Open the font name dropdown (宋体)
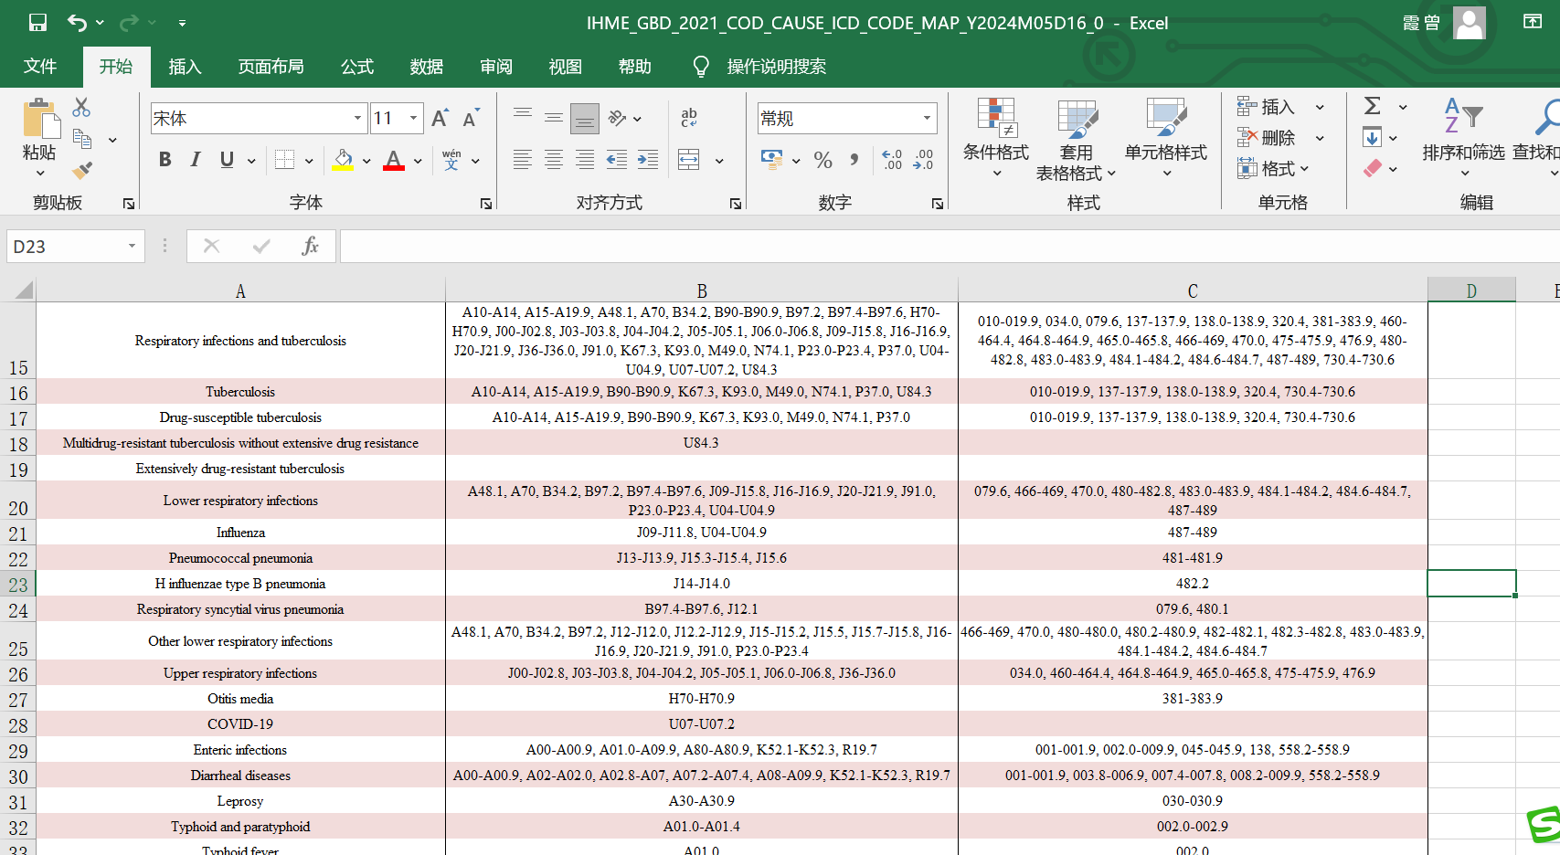 tap(357, 118)
